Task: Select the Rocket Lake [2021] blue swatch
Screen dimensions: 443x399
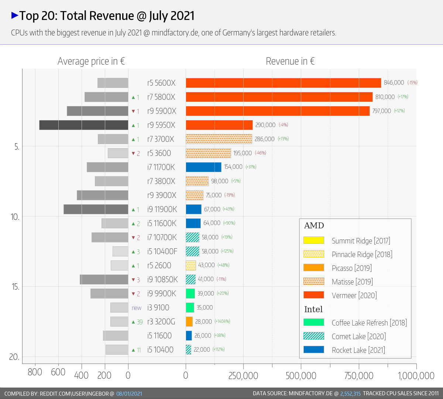Action: tap(313, 349)
